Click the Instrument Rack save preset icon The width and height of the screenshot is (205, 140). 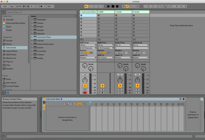point(183,99)
